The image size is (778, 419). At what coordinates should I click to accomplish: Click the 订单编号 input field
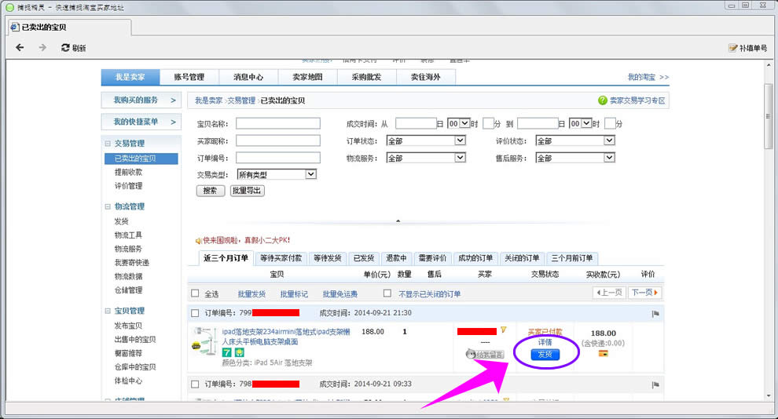pos(278,158)
